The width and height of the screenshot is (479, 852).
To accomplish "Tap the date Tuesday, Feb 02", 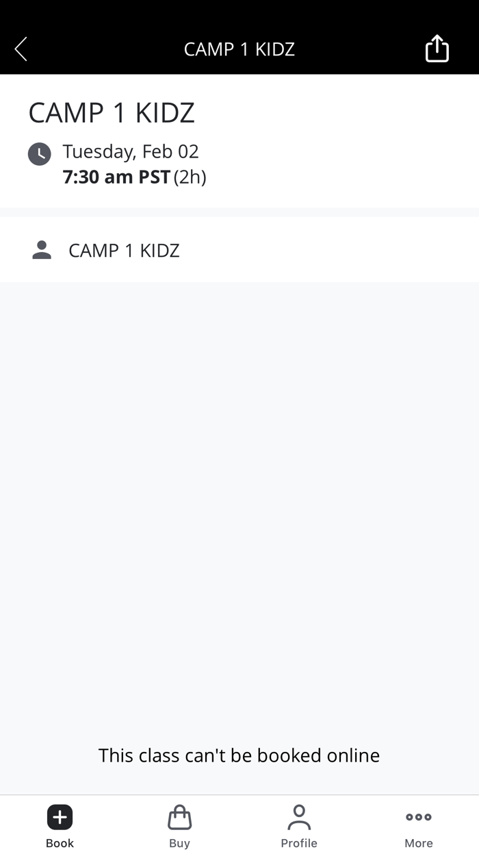I will click(130, 151).
